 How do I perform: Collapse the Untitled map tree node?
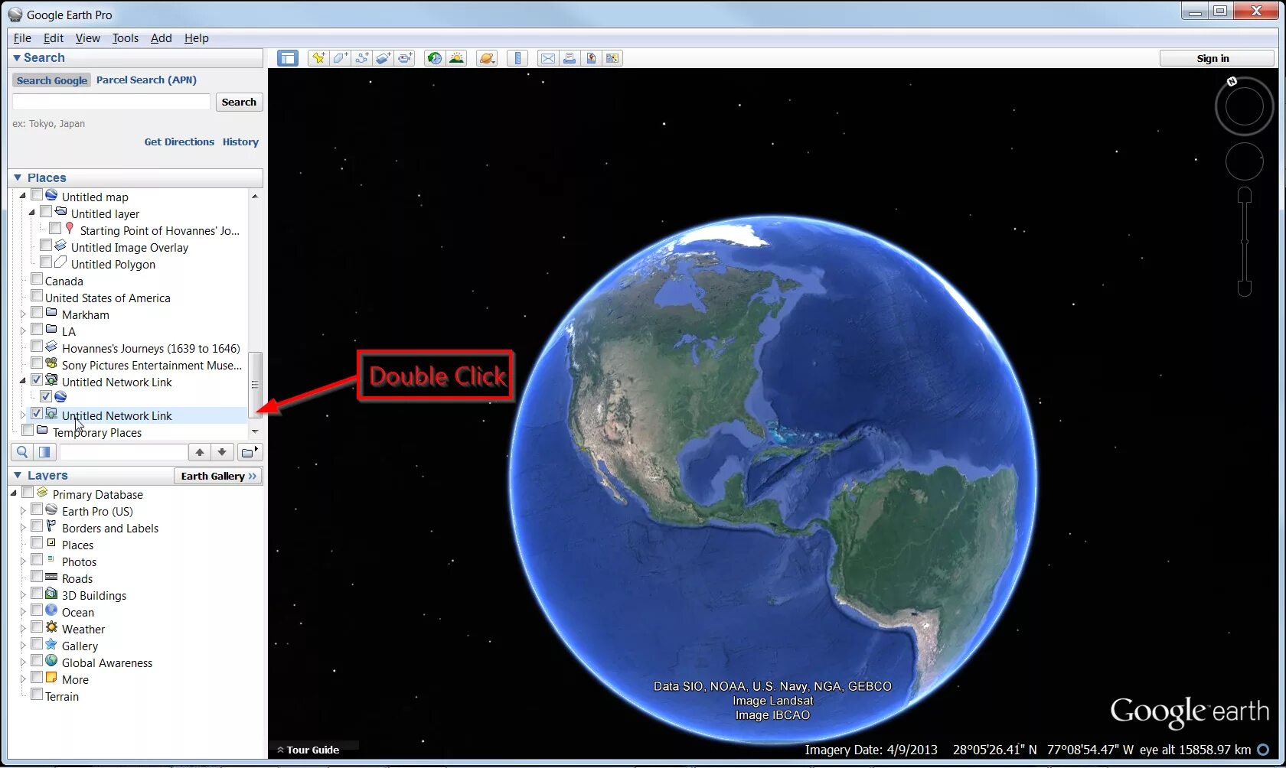[x=23, y=197]
